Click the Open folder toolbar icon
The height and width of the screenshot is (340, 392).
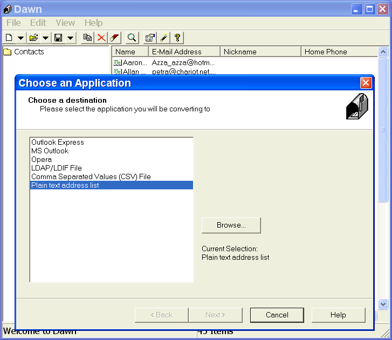(33, 38)
